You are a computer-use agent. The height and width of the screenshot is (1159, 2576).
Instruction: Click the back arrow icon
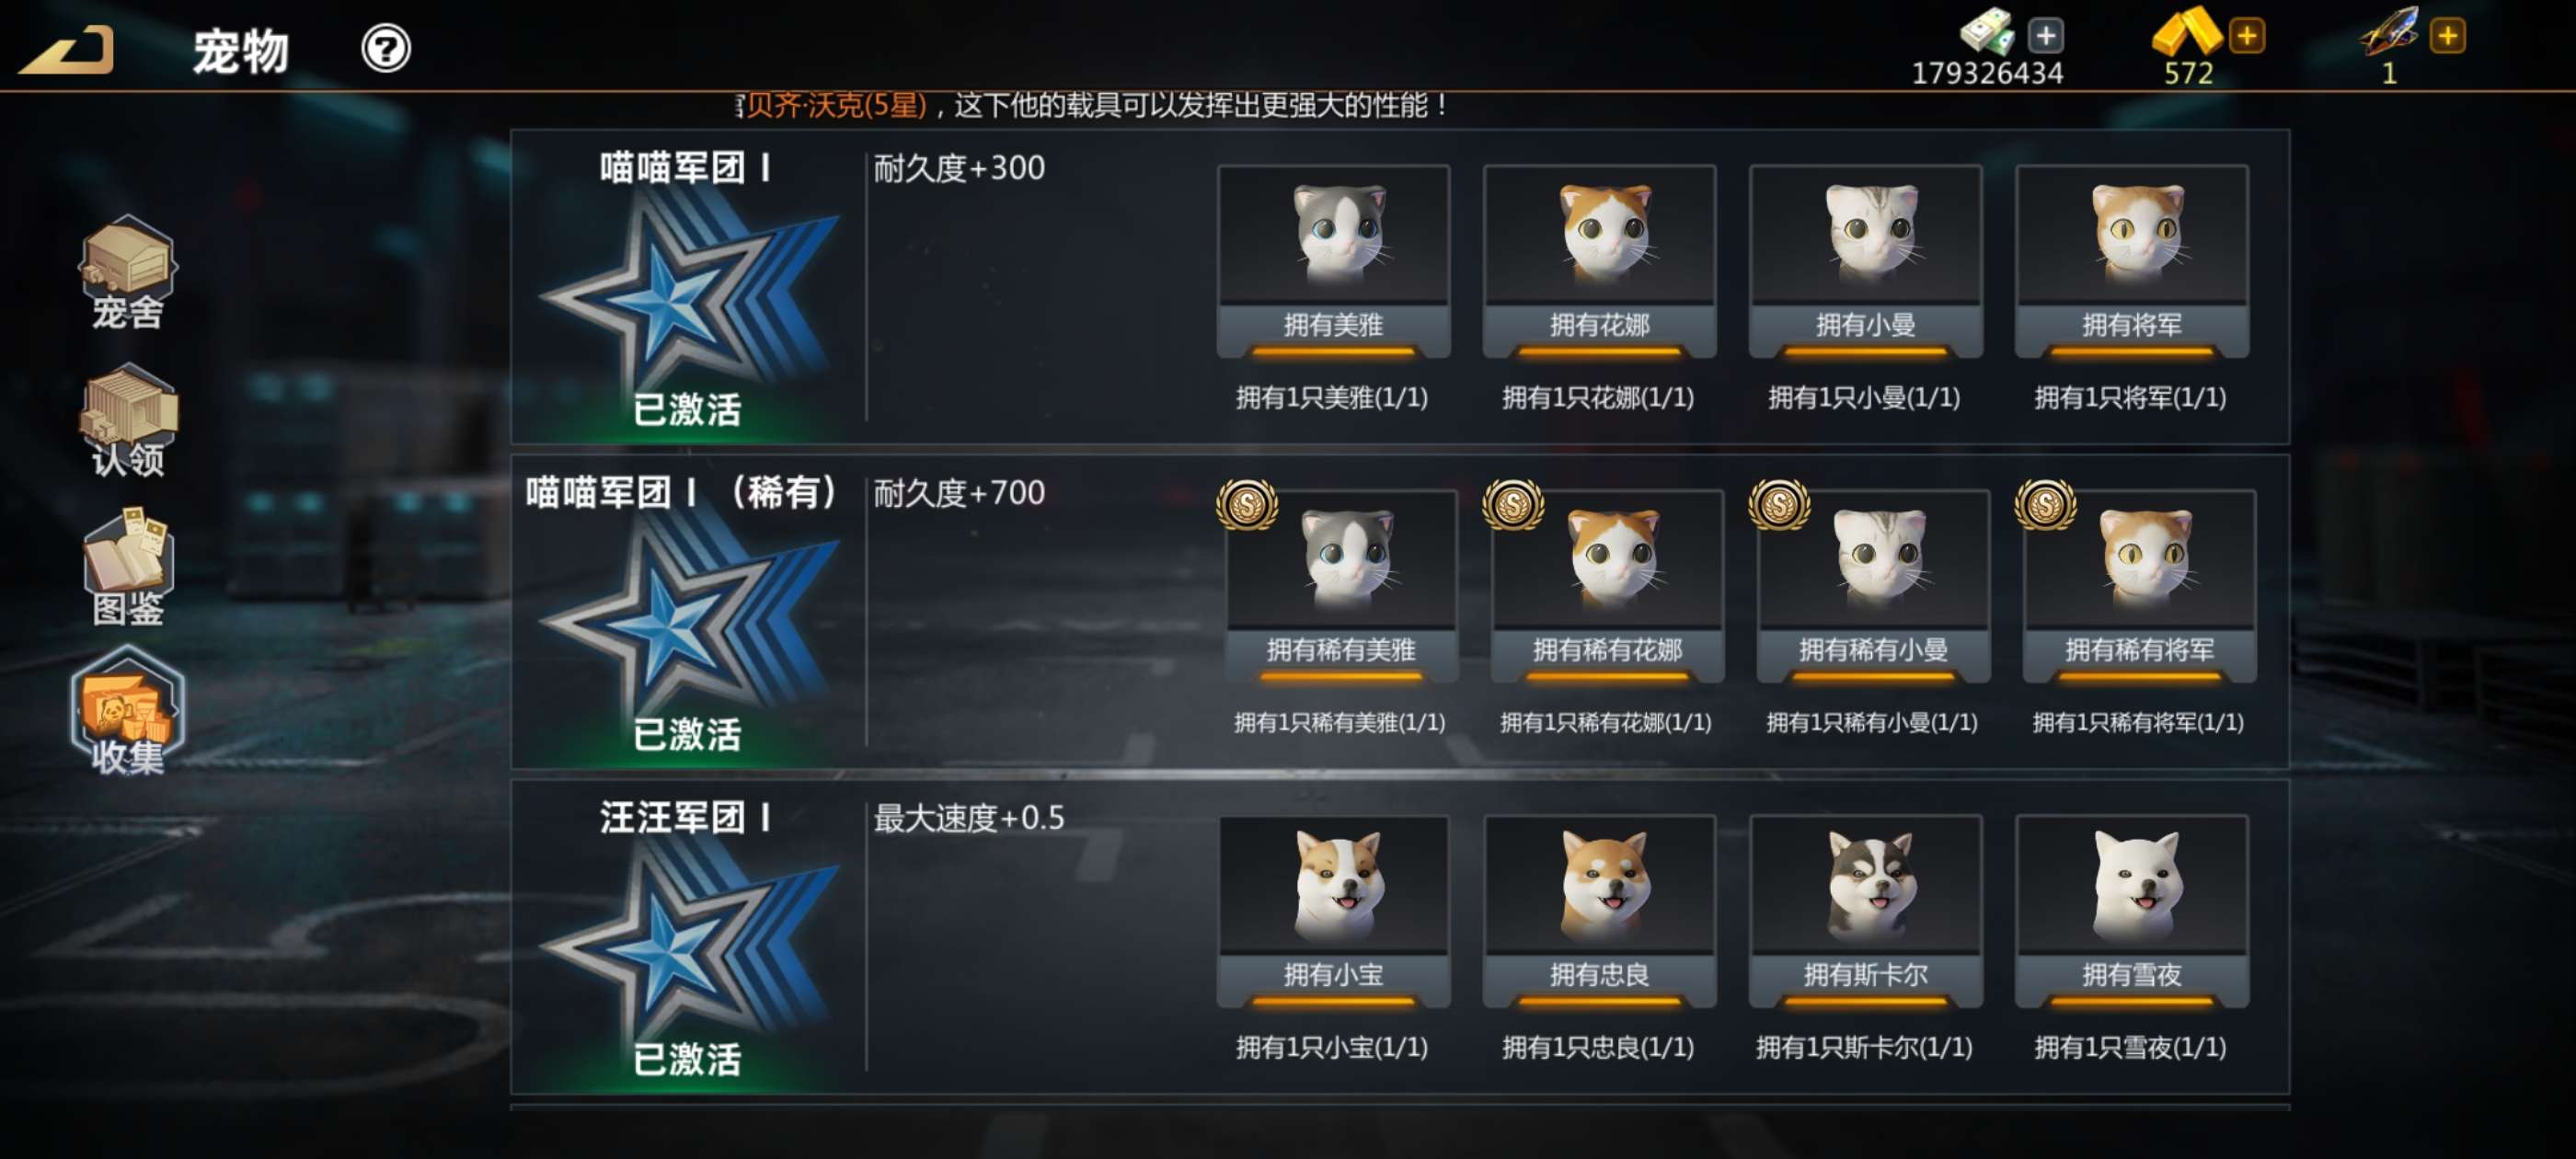[x=68, y=50]
